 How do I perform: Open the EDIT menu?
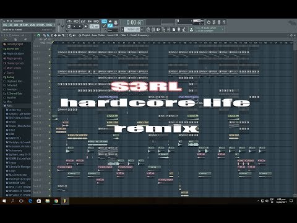11,25
